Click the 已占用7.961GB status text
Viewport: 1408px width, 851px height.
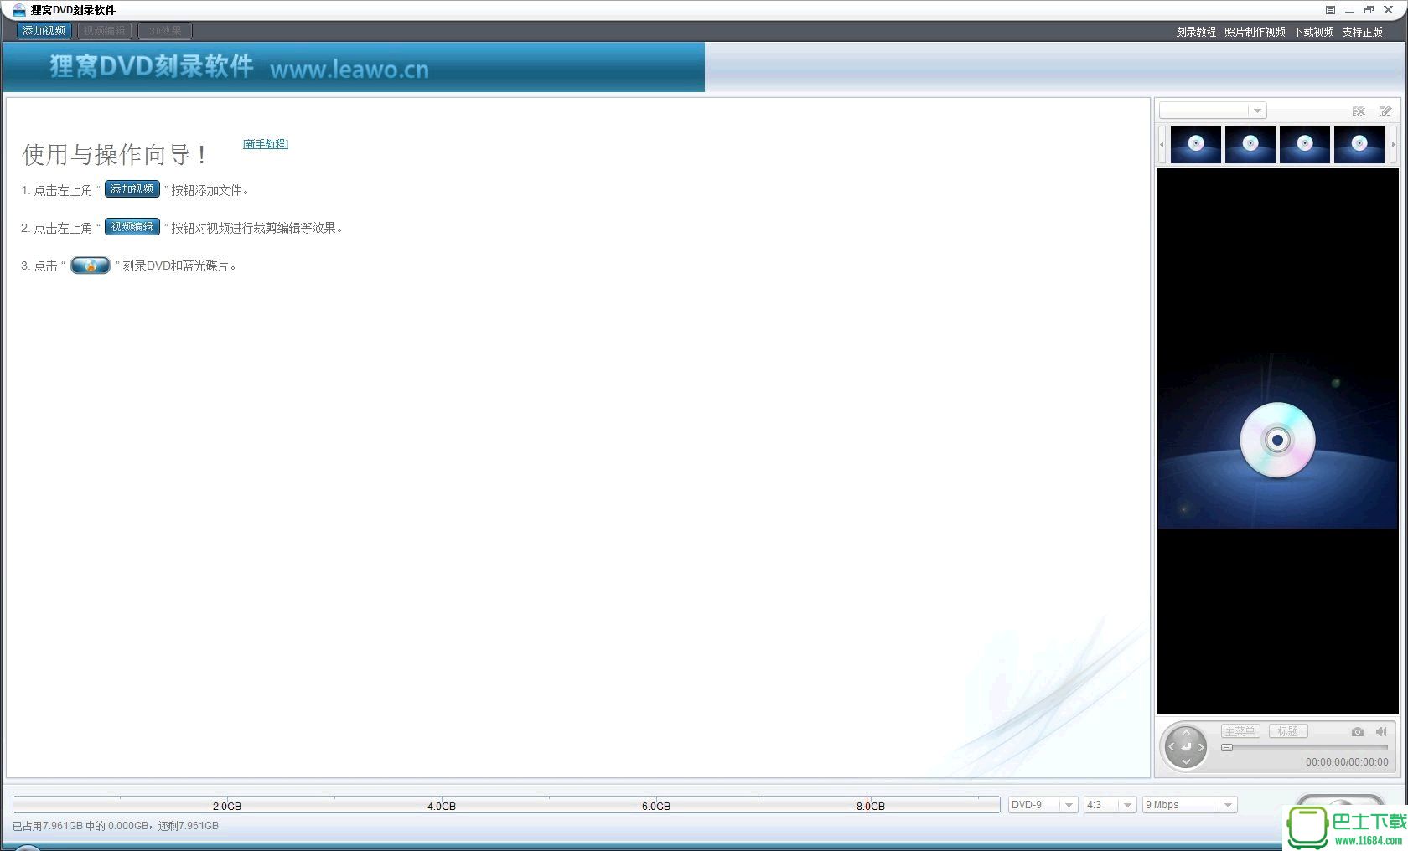116,826
